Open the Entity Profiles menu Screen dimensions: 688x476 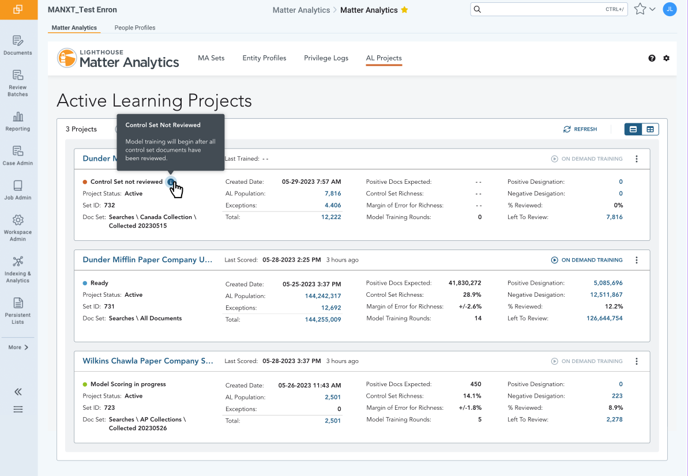point(264,58)
